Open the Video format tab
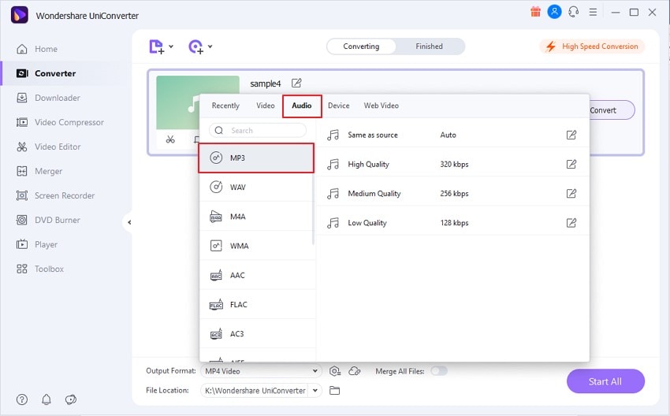Viewport: 670px width, 416px height. 266,106
